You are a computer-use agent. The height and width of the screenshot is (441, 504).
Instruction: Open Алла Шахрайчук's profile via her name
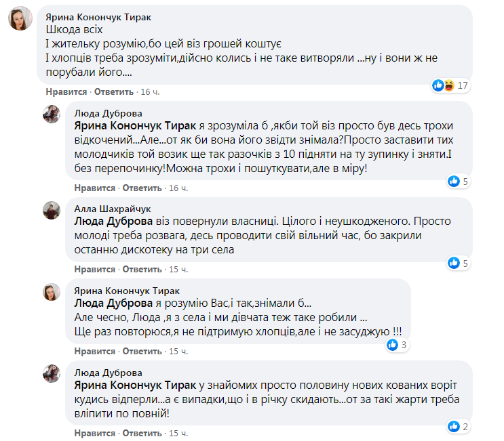point(112,209)
